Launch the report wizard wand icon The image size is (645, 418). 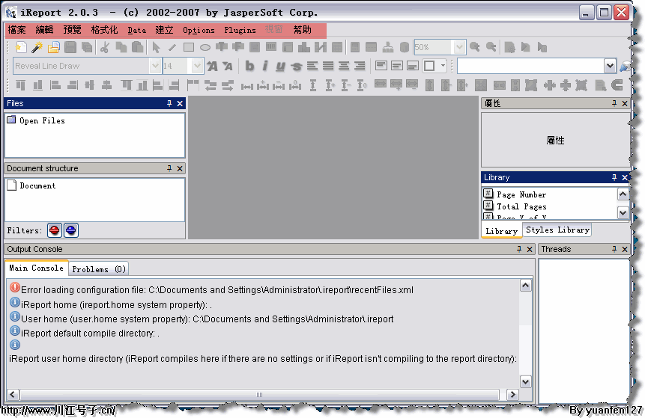37,47
